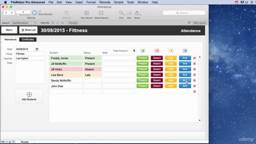Open the Records menu

pyautogui.click(x=105, y=2)
